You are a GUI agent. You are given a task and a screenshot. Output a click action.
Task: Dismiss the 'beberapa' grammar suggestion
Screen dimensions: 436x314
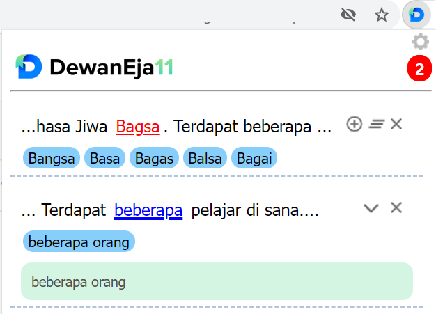396,207
